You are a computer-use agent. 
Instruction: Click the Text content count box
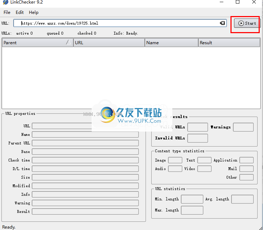[x=204, y=160]
